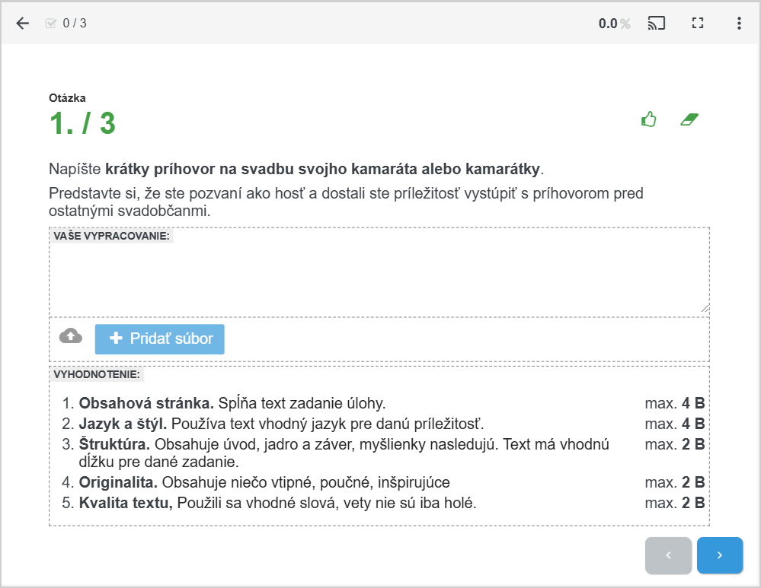Image resolution: width=761 pixels, height=588 pixels.
Task: Click the text area resize handle
Action: click(705, 308)
